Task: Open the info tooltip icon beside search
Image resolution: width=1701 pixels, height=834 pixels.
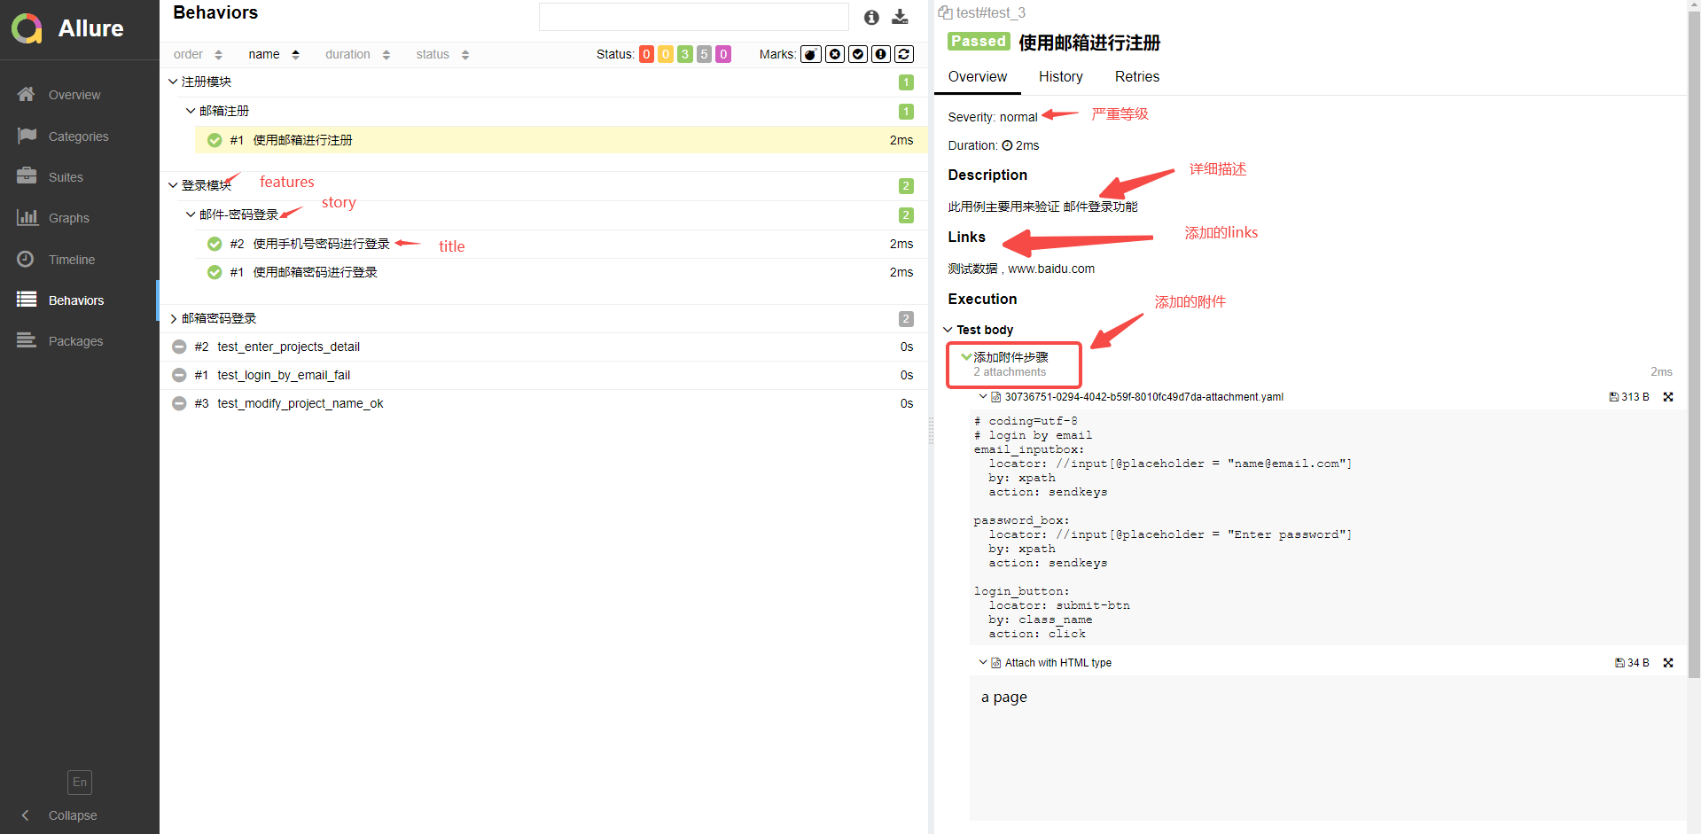Action: point(871,17)
